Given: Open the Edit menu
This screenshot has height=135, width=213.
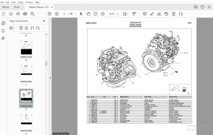Looking at the screenshot, I should (x=8, y=2).
